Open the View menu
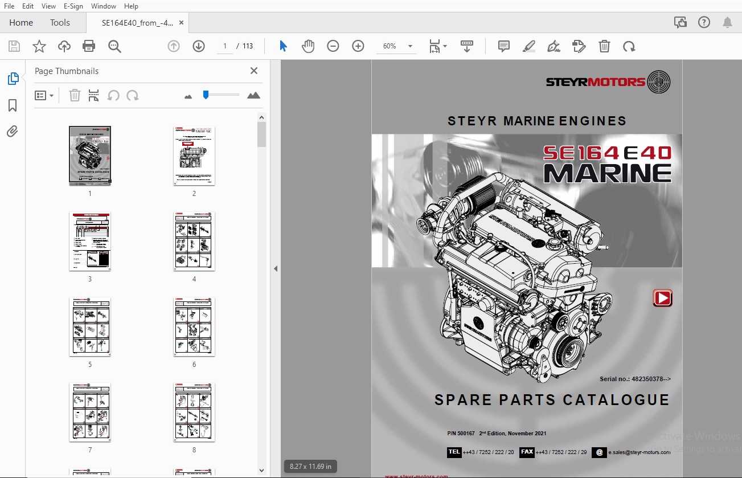 (x=49, y=6)
